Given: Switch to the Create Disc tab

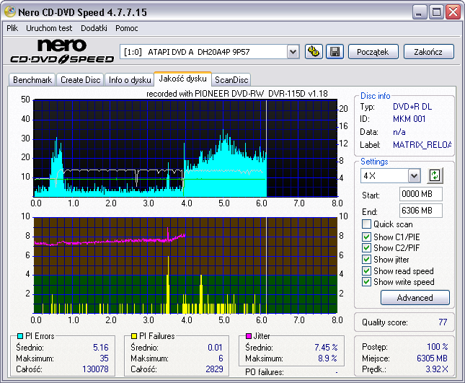Looking at the screenshot, I should [80, 80].
